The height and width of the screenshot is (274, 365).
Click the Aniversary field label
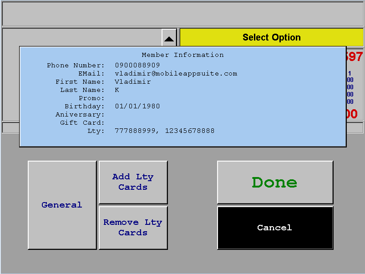point(80,115)
